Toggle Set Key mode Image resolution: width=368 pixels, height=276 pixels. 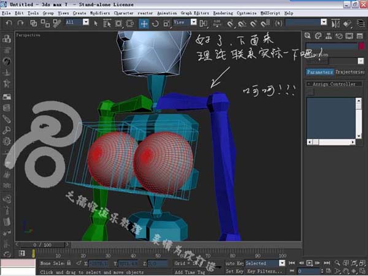(234, 270)
